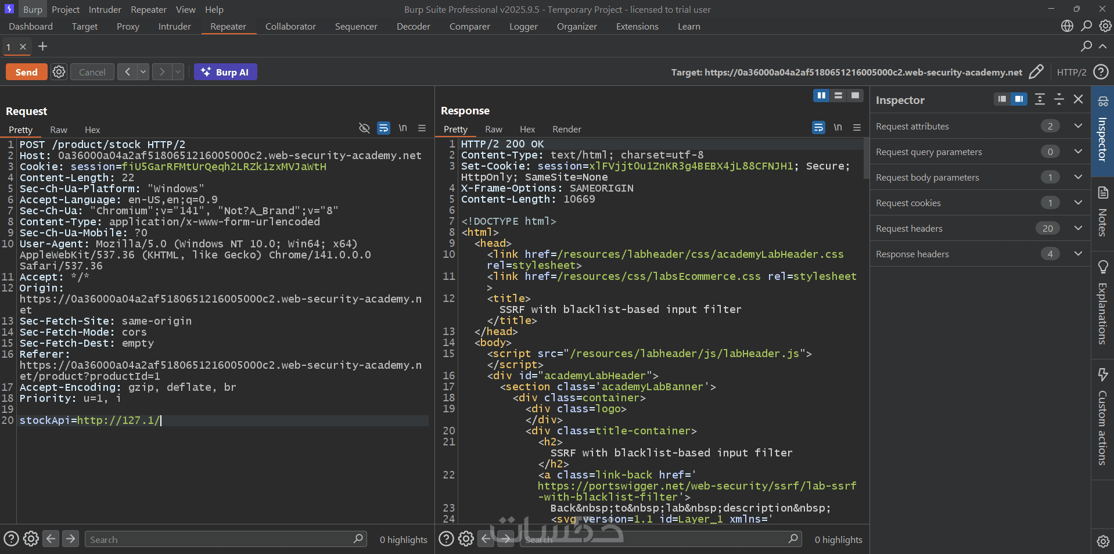This screenshot has height=554, width=1114.
Task: Add a new Repeater tab
Action: pyautogui.click(x=42, y=46)
